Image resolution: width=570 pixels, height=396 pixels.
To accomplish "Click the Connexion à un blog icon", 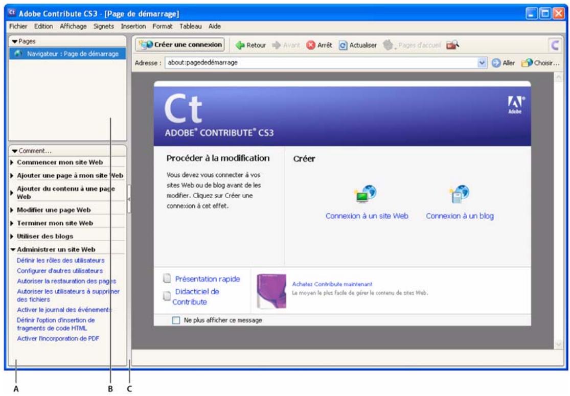I will click(x=459, y=194).
